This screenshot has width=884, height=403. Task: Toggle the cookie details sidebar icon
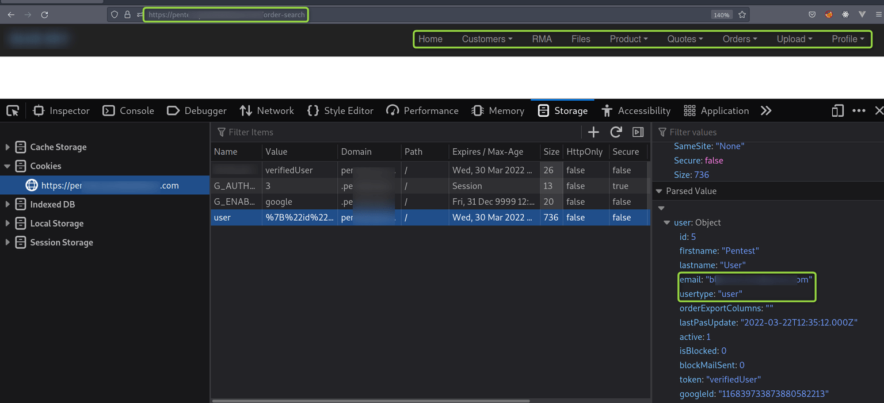click(x=638, y=132)
